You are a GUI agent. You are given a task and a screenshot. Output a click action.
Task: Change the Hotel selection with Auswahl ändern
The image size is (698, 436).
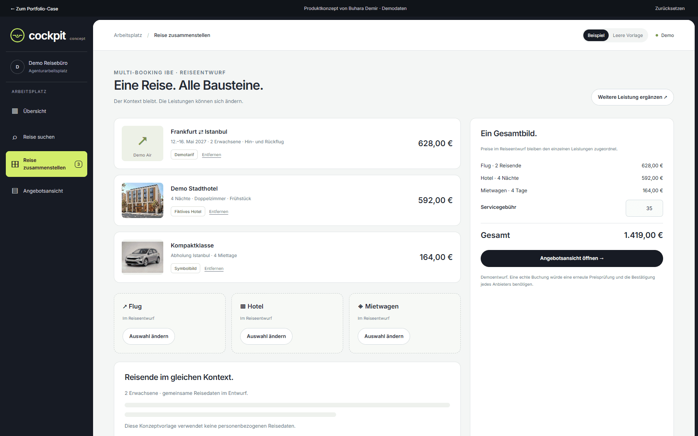point(266,336)
